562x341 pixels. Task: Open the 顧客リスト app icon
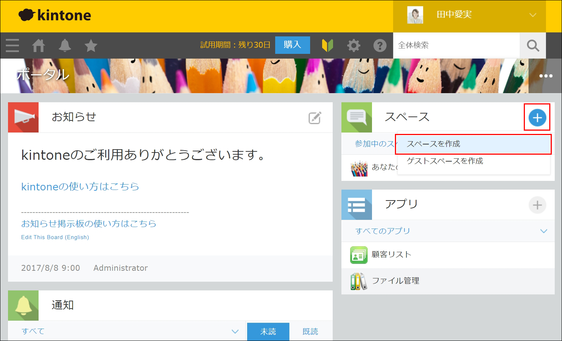pos(358,255)
